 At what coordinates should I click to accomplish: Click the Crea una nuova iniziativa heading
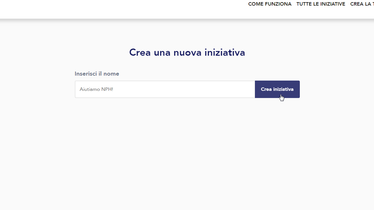pyautogui.click(x=187, y=52)
